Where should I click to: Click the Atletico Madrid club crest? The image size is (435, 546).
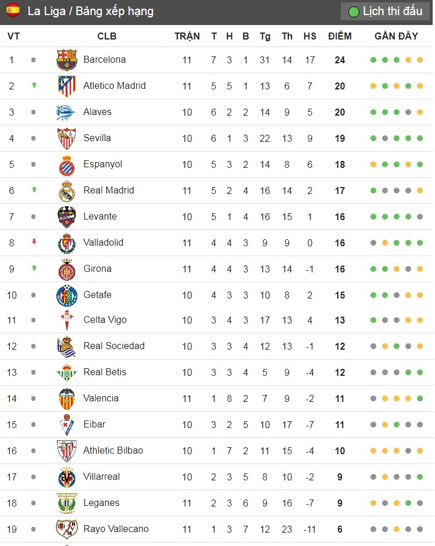[x=66, y=86]
